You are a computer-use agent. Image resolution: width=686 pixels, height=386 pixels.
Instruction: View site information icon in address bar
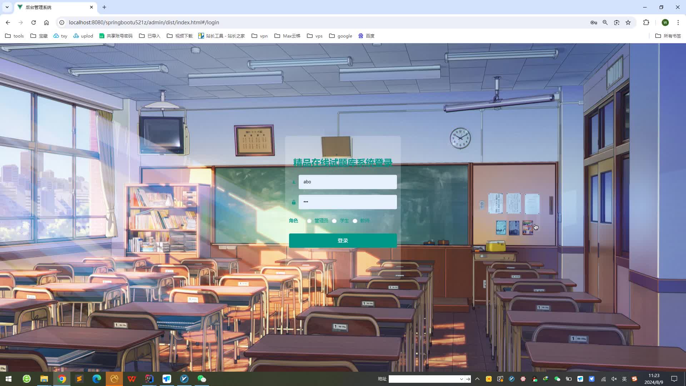point(62,23)
